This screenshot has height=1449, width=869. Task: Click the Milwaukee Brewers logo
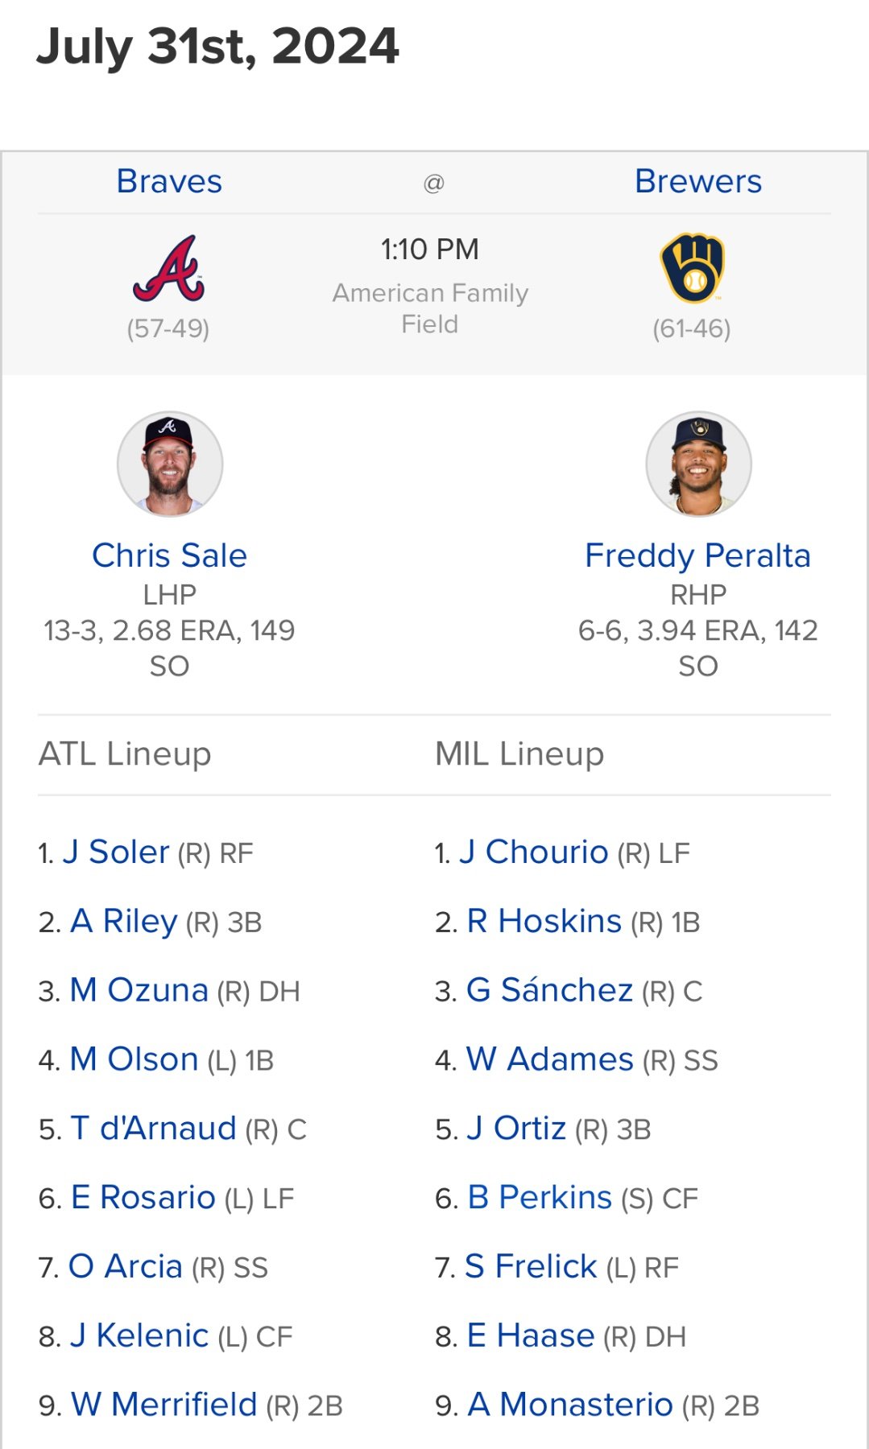click(692, 269)
